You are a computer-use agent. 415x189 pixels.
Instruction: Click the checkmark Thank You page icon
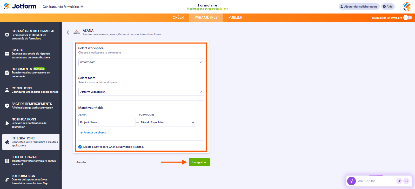point(7,106)
